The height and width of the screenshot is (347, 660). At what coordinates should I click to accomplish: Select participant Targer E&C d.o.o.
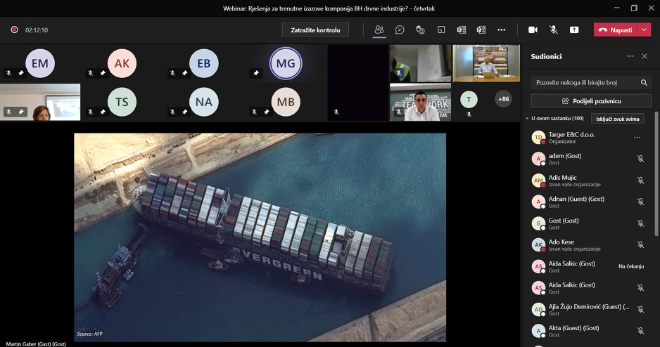click(x=590, y=138)
